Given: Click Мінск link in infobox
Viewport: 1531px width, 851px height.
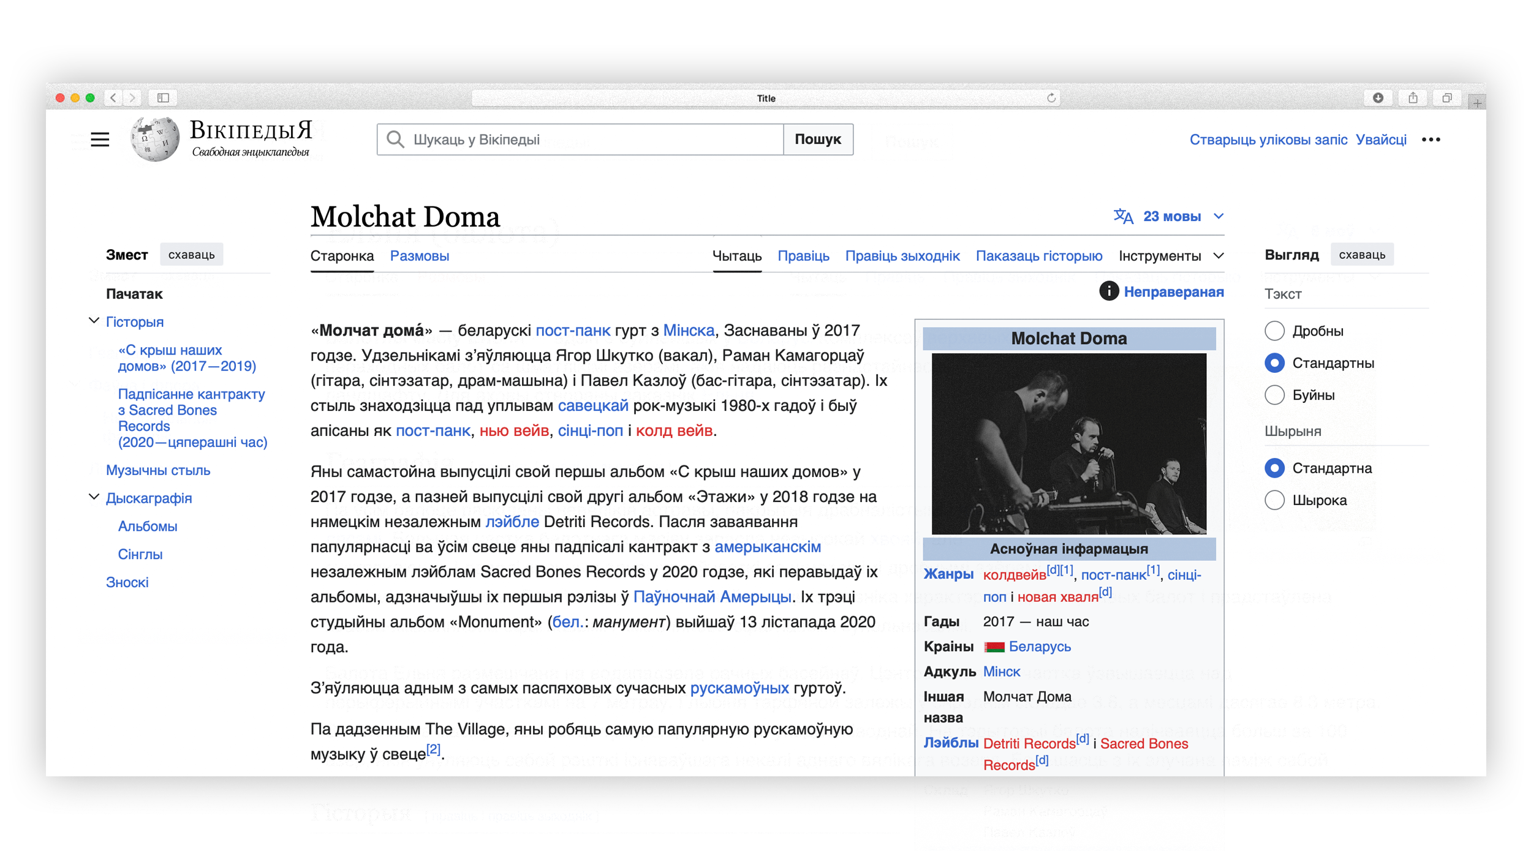Looking at the screenshot, I should (1002, 672).
